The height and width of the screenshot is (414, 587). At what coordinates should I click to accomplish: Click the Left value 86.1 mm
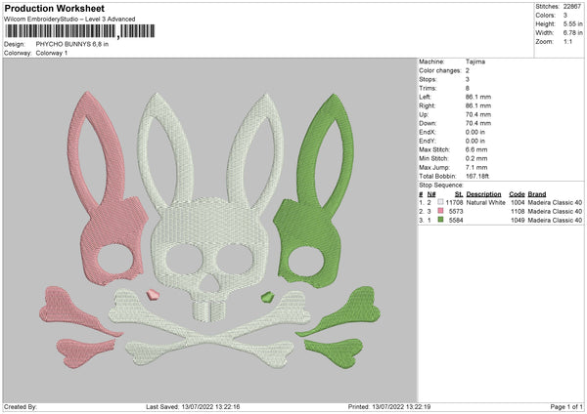478,97
